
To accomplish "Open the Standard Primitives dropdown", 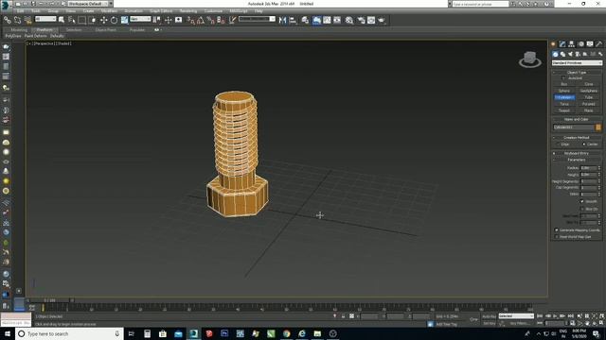I will [577, 63].
